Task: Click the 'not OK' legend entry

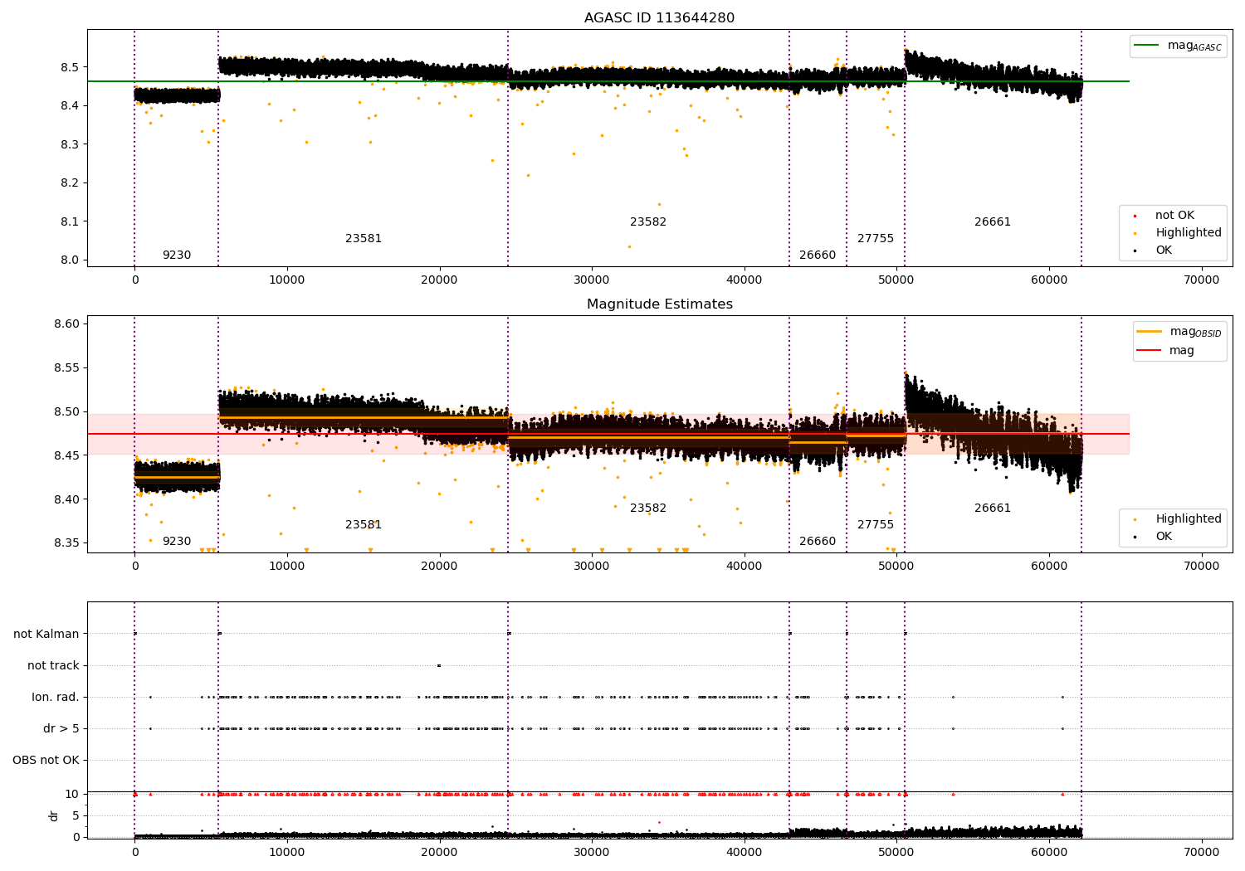Action: pos(1174,215)
